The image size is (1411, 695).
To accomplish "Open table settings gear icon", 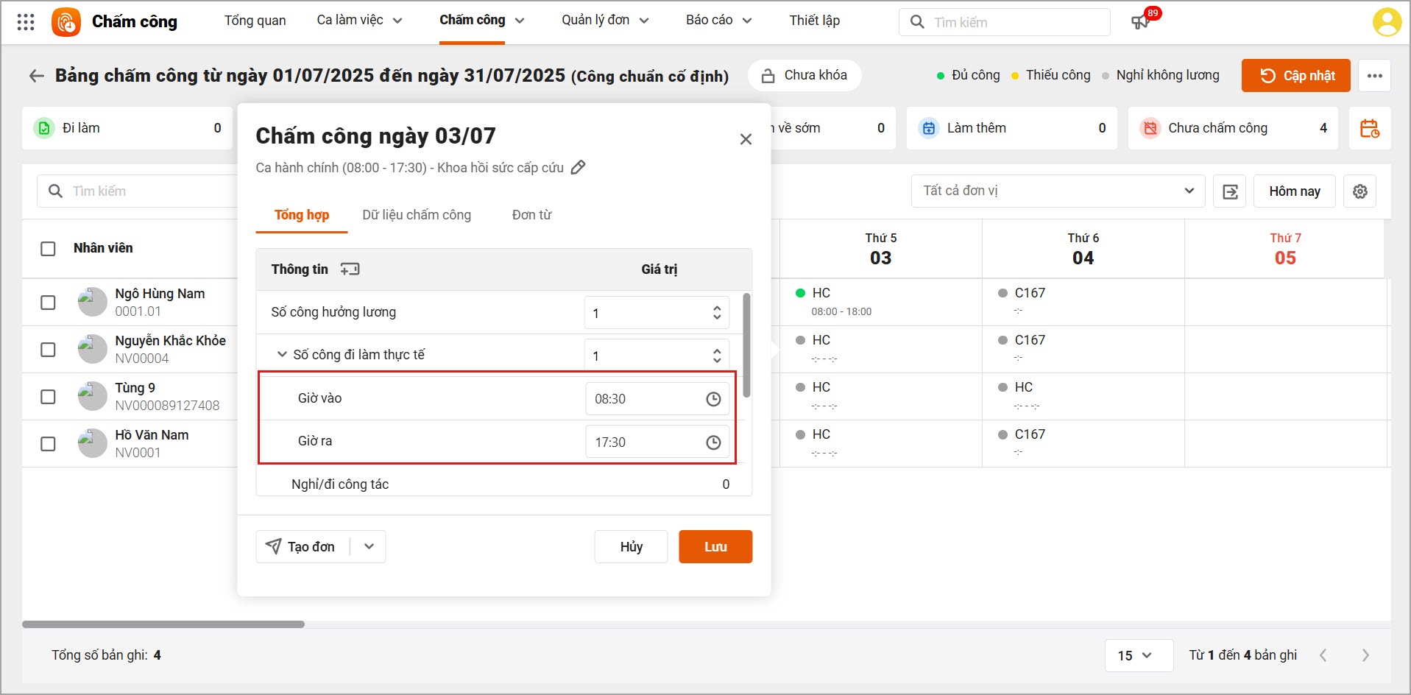I will pos(1359,191).
